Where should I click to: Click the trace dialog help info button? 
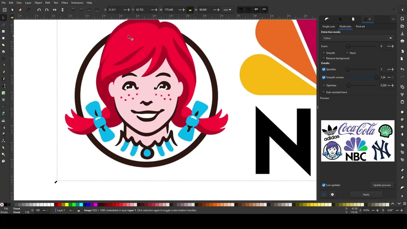324,195
